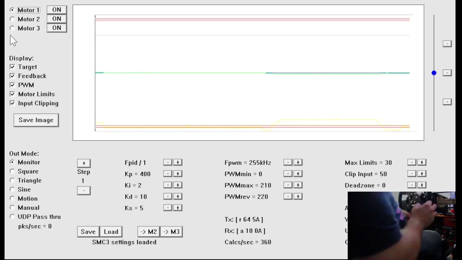Click the Save Image button
The width and height of the screenshot is (462, 260).
pyautogui.click(x=36, y=120)
